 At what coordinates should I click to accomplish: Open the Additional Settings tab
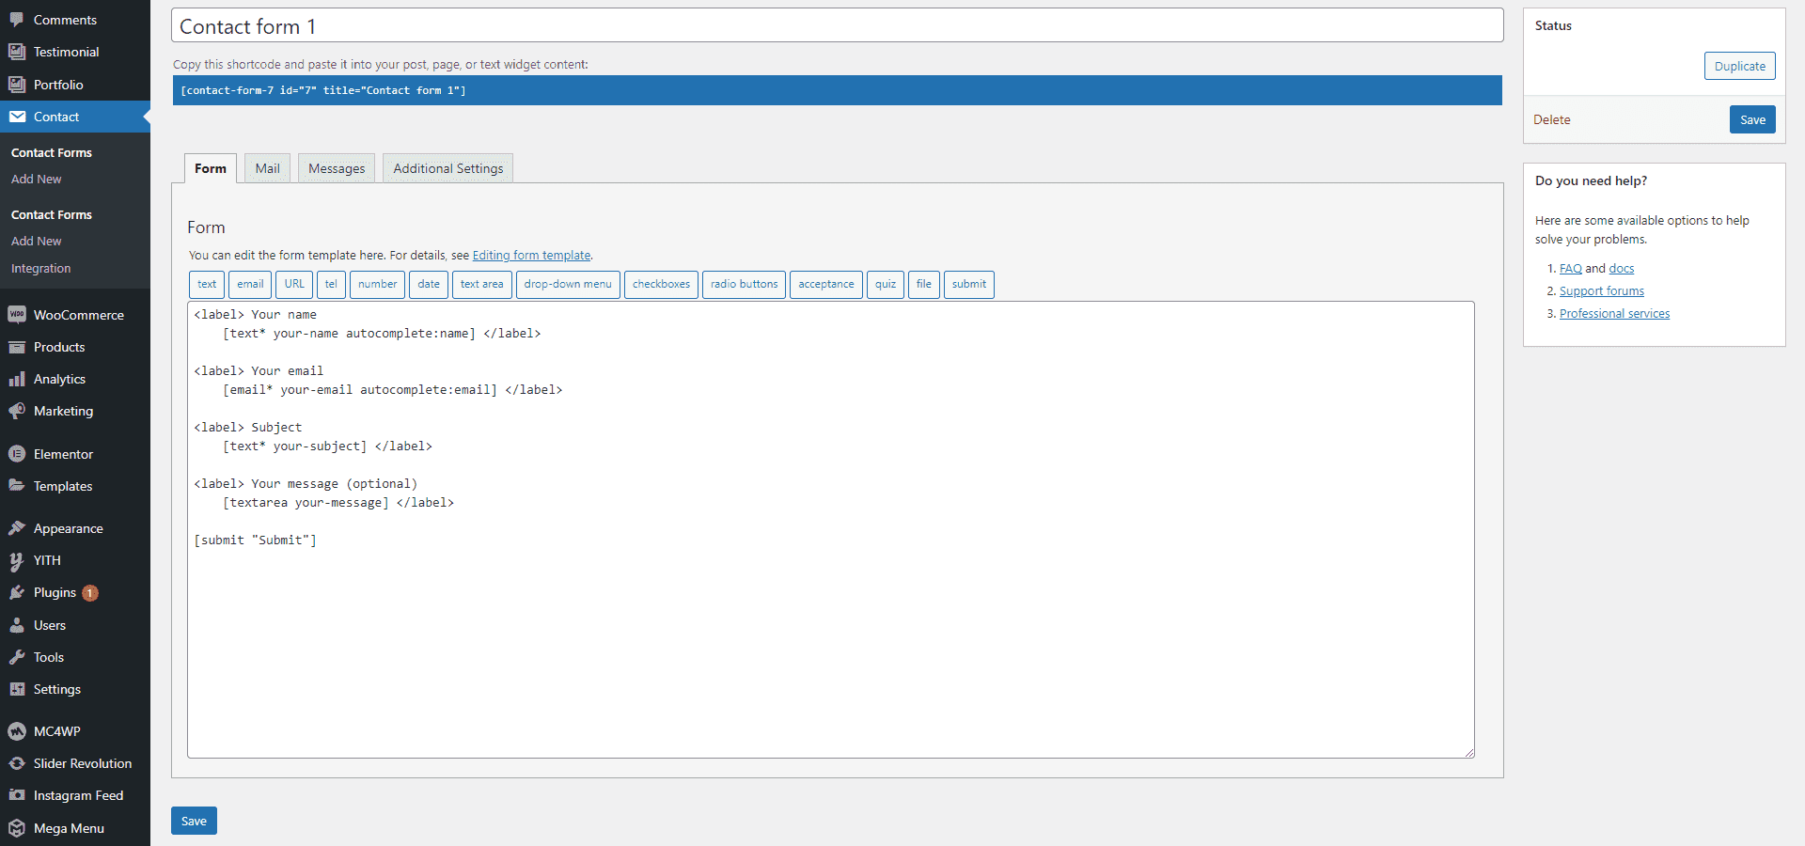point(447,168)
